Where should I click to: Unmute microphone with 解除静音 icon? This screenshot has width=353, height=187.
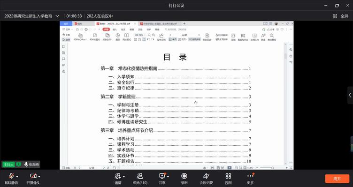coord(11,179)
